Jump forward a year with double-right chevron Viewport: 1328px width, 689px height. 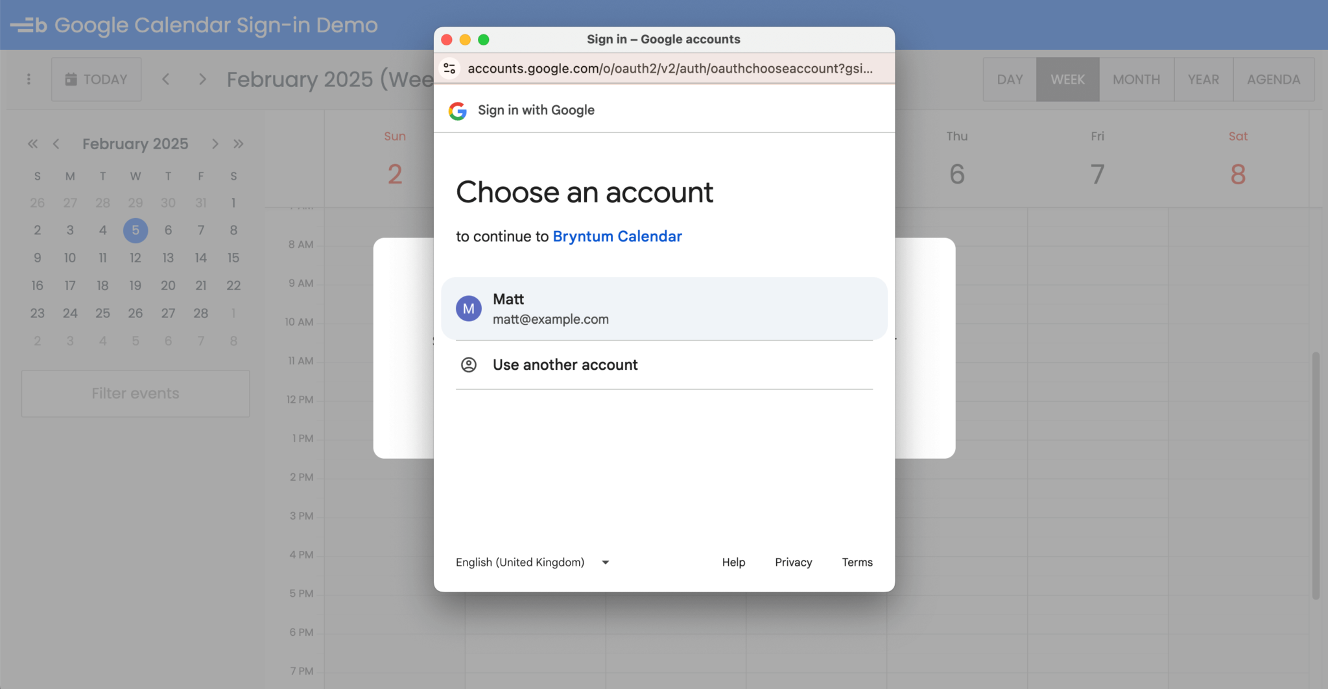coord(239,144)
